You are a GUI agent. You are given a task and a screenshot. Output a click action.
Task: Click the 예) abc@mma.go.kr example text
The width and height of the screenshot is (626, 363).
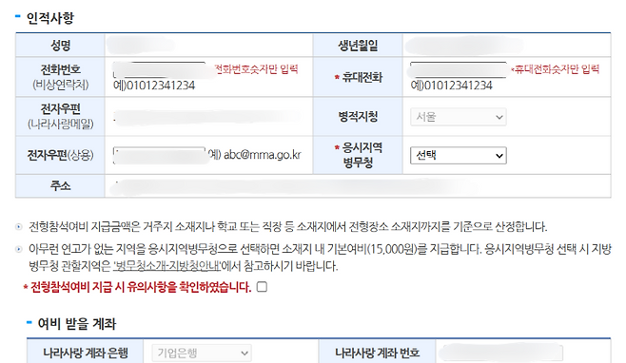click(x=254, y=155)
